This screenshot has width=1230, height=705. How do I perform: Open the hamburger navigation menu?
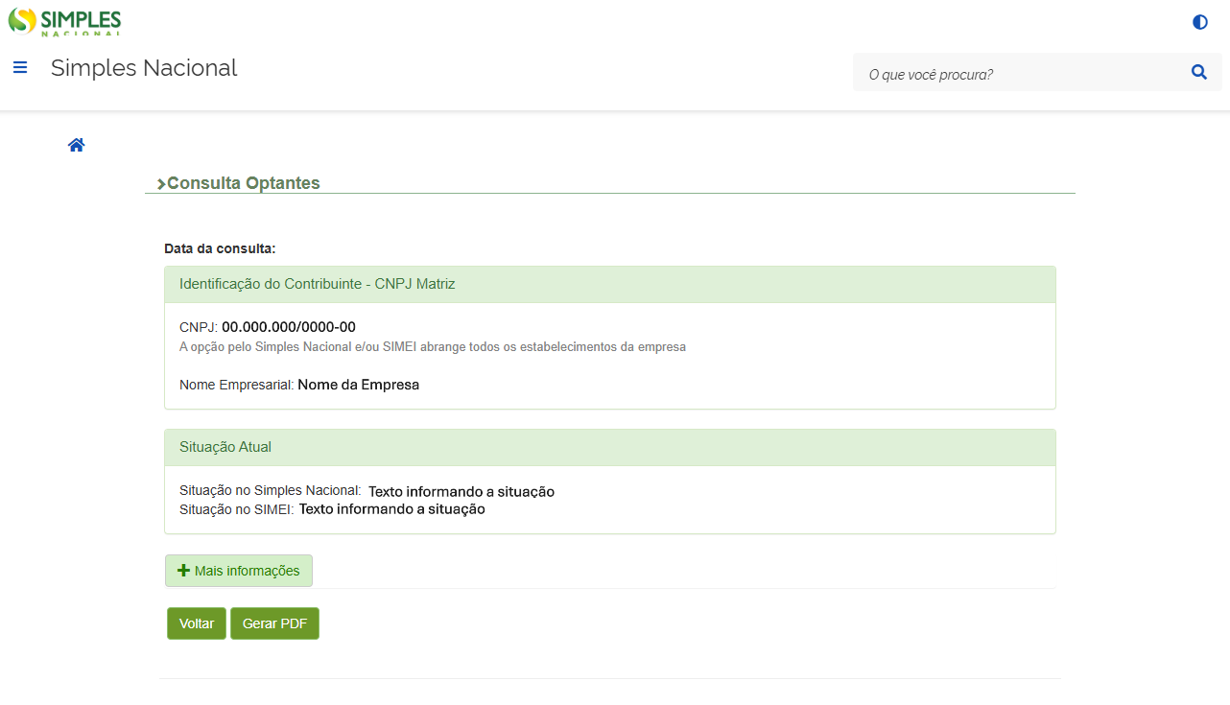tap(20, 68)
